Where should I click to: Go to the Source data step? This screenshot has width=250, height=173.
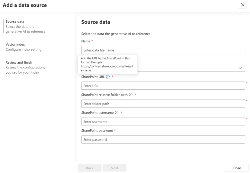point(15,22)
